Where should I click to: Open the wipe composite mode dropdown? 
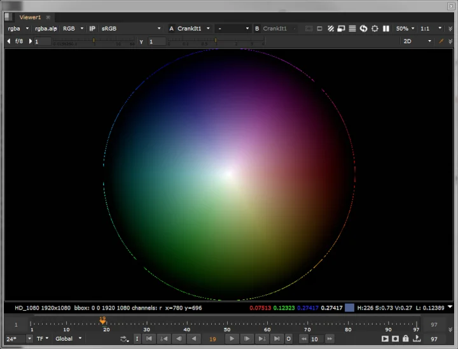pyautogui.click(x=233, y=29)
